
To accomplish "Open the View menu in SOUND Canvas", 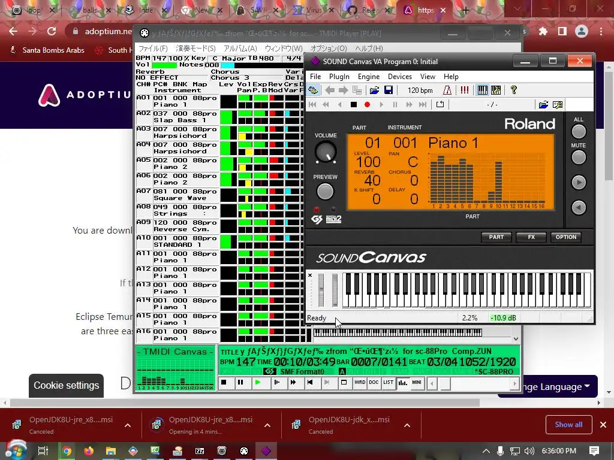I will tap(428, 77).
